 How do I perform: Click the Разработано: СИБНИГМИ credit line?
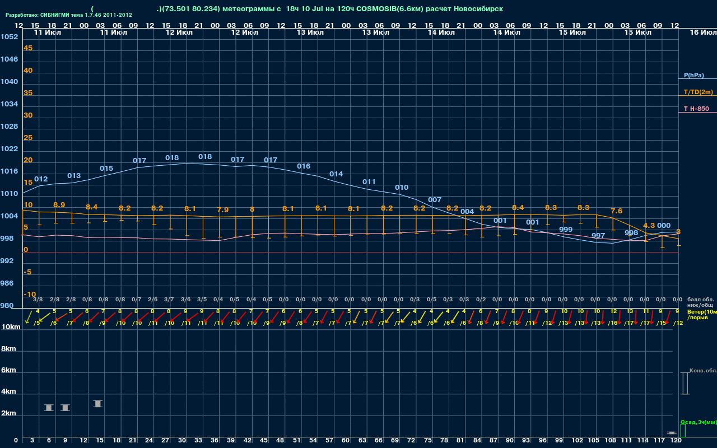(68, 15)
